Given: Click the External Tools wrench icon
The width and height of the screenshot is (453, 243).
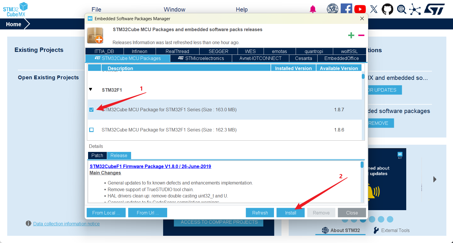Looking at the screenshot, I should click(x=376, y=230).
